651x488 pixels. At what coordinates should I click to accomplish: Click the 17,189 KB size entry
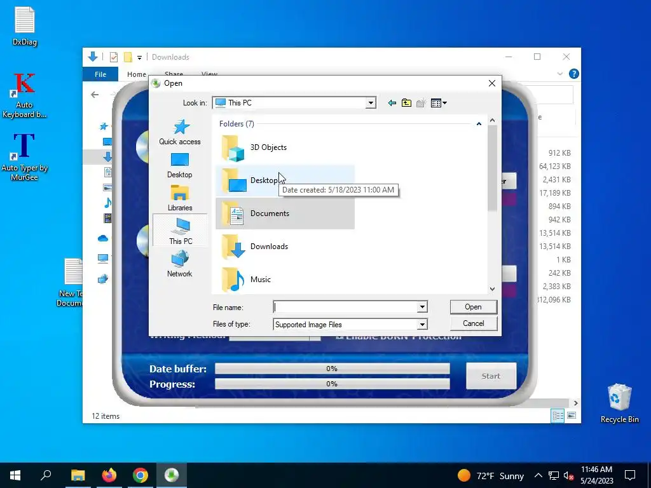554,193
